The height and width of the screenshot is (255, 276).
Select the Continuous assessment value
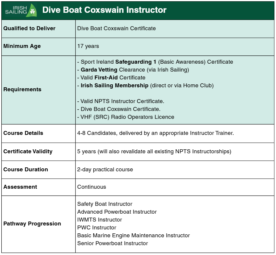[x=92, y=187]
